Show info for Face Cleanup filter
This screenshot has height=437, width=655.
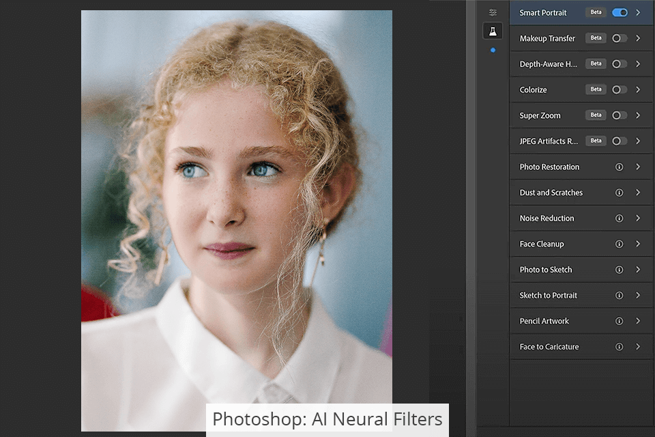tap(619, 244)
